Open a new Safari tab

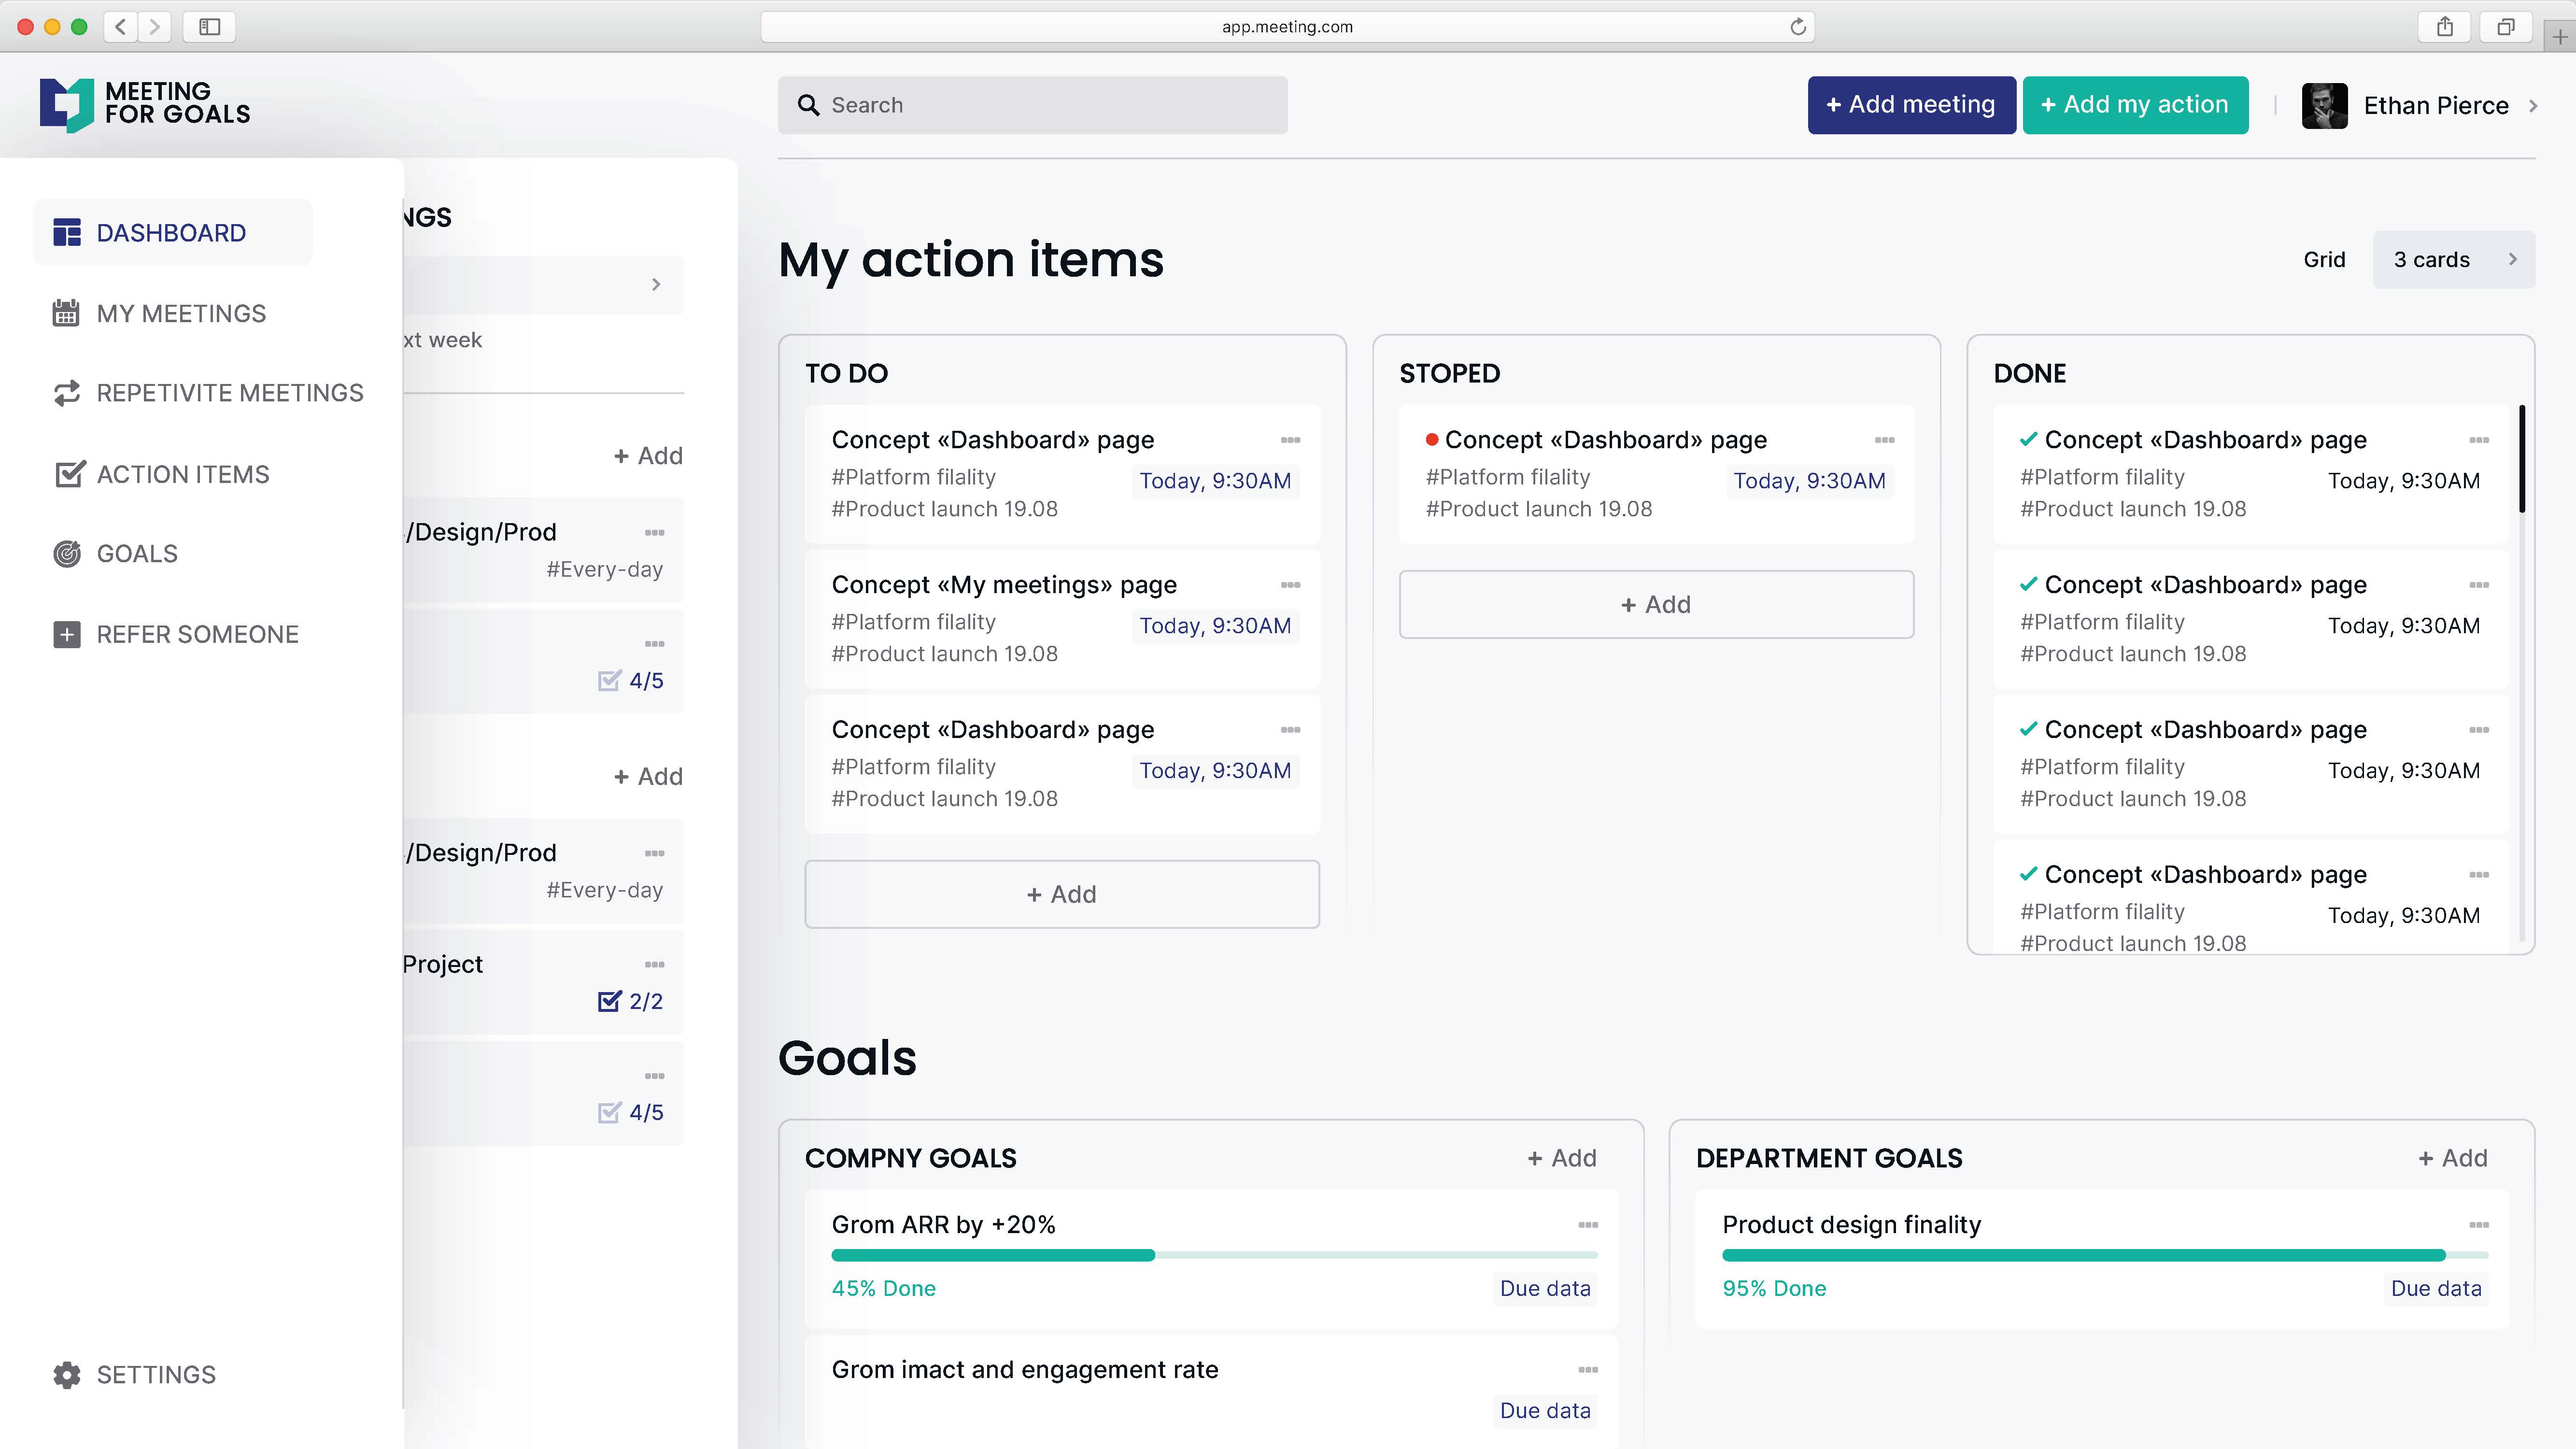click(2559, 37)
